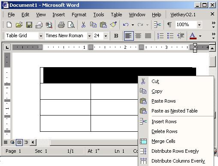Viewport: 218px width, 166px height.
Task: Undo the last action
Action: click(126, 25)
